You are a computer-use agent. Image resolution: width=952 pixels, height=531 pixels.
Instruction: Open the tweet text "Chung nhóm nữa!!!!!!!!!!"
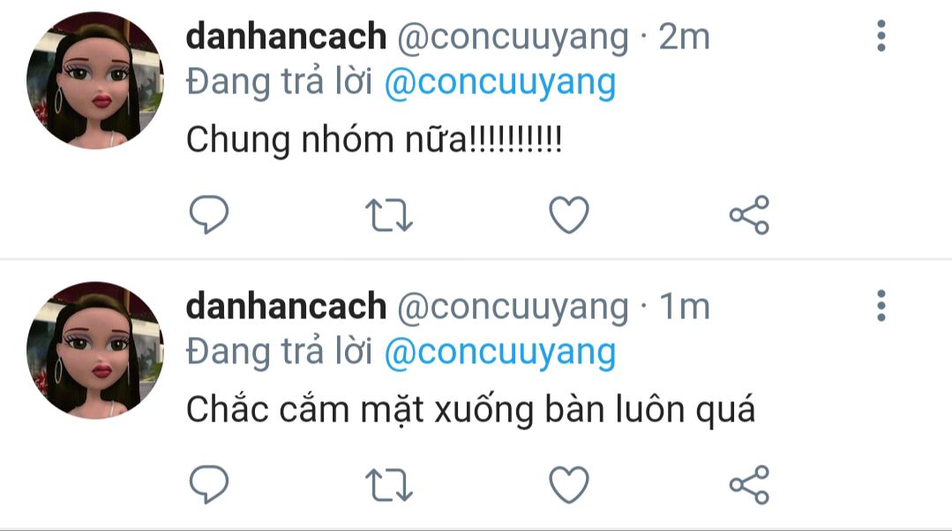(374, 140)
